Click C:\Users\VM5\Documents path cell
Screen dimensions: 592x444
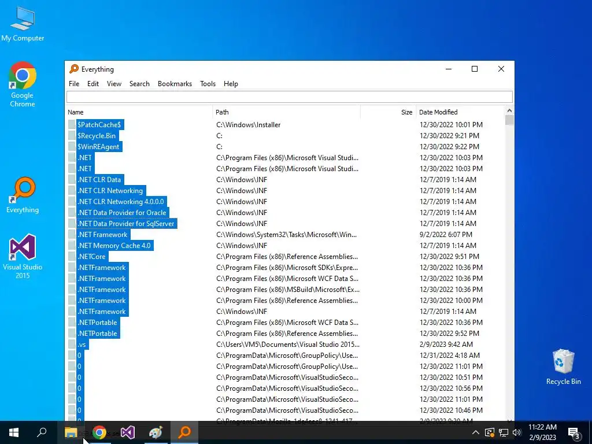click(288, 345)
